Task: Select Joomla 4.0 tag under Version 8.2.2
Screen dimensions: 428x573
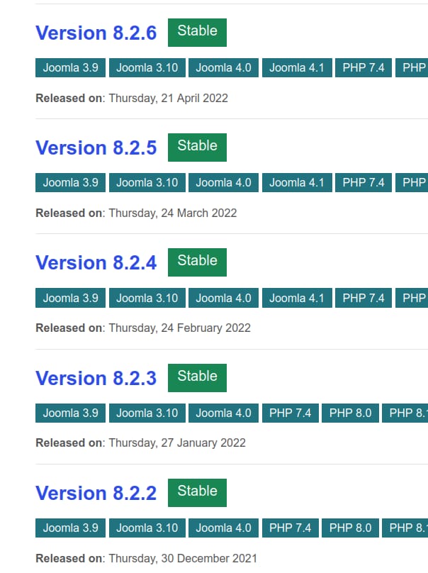Action: [223, 528]
